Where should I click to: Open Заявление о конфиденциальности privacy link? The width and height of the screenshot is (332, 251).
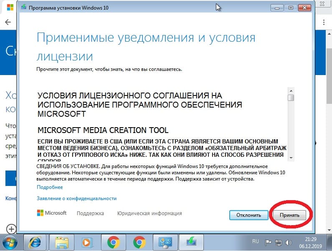point(76,198)
